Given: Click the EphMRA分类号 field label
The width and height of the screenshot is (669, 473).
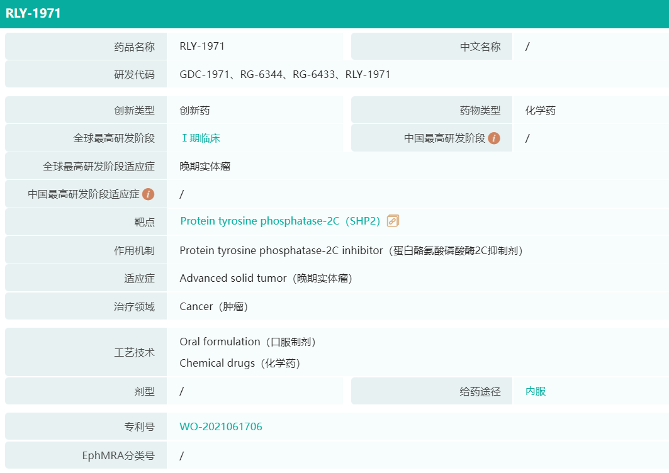Looking at the screenshot, I should (x=118, y=456).
